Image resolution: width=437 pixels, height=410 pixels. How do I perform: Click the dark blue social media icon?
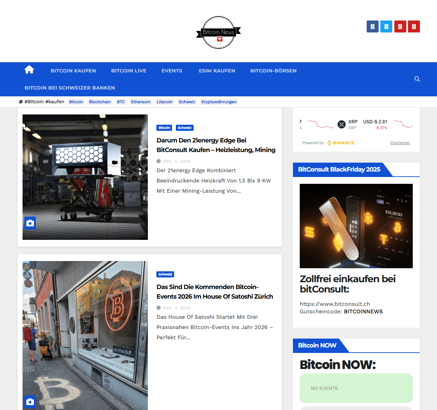click(x=372, y=27)
